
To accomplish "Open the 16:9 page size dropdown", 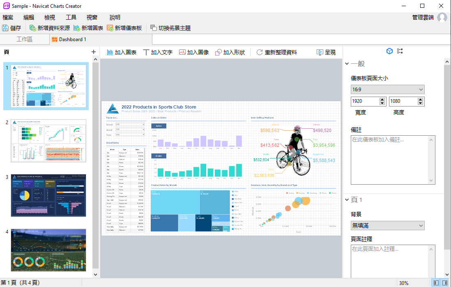I will tap(387, 90).
